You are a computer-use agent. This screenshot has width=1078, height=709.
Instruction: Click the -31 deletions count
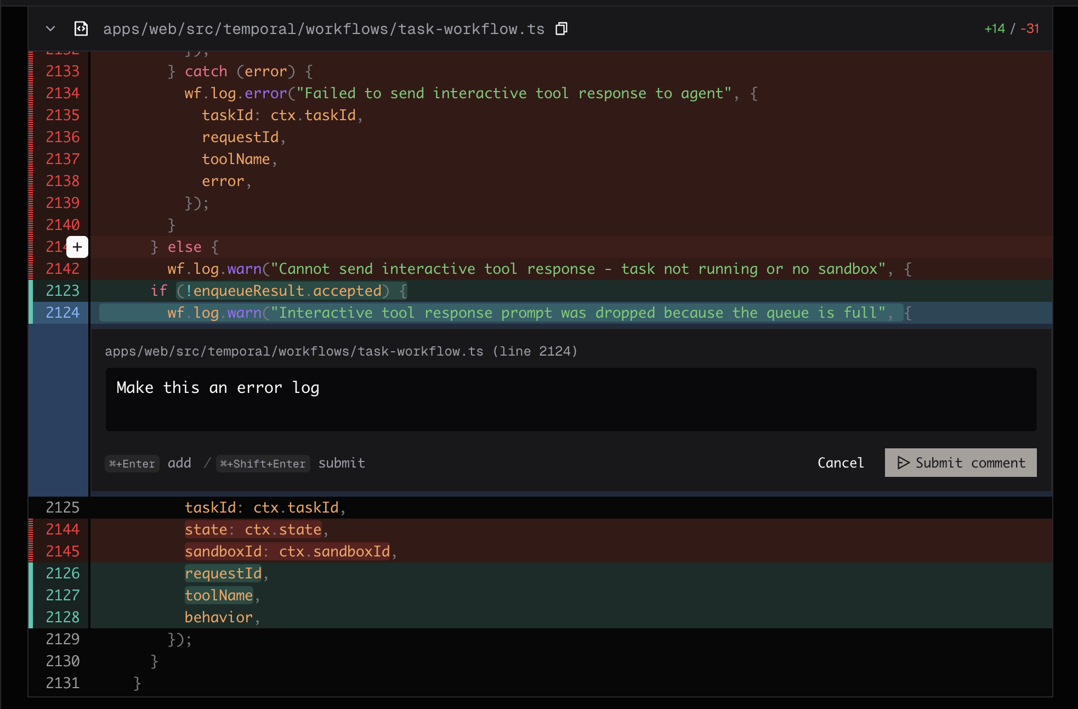coord(1030,29)
